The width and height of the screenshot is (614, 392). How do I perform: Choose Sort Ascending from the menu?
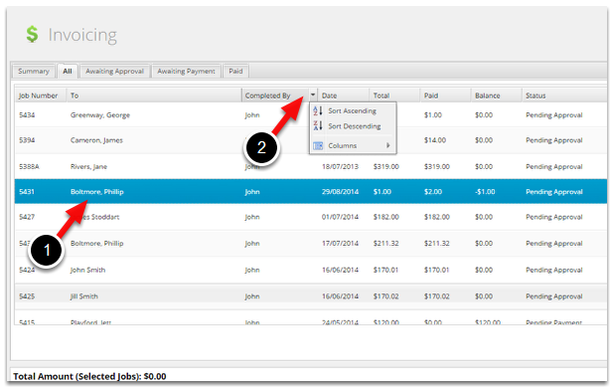coord(352,111)
